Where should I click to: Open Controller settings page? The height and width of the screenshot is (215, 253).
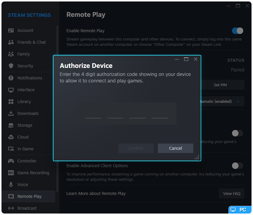click(x=28, y=161)
